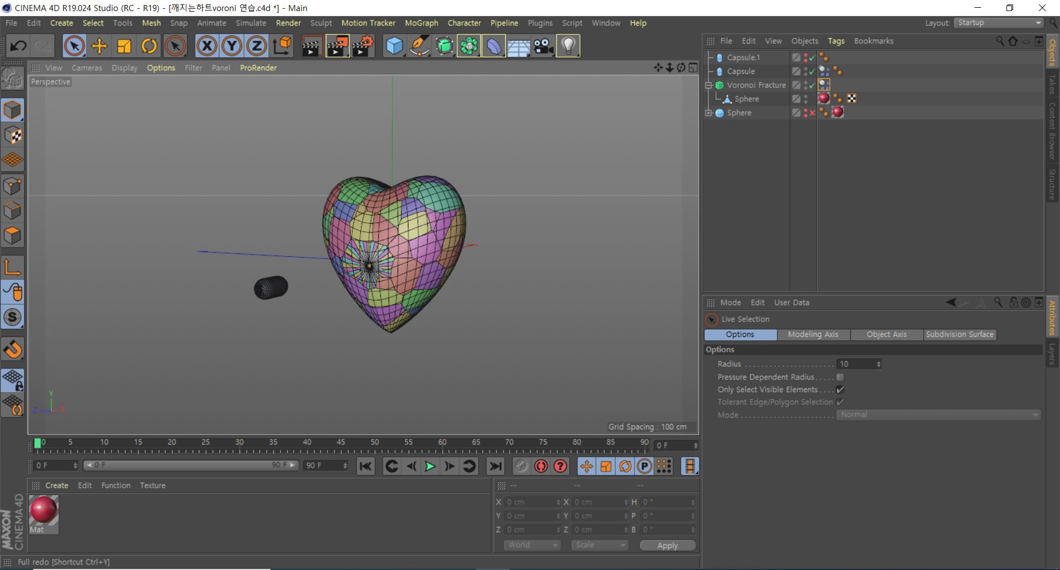This screenshot has height=570, width=1060.
Task: Toggle Capsule.1 enable checkmark
Action: click(x=812, y=57)
